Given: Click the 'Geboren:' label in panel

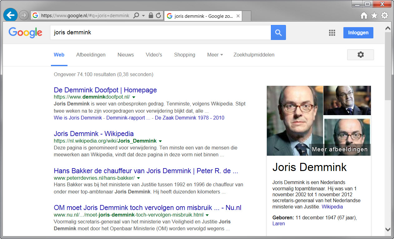Looking at the screenshot, I should 283,218.
